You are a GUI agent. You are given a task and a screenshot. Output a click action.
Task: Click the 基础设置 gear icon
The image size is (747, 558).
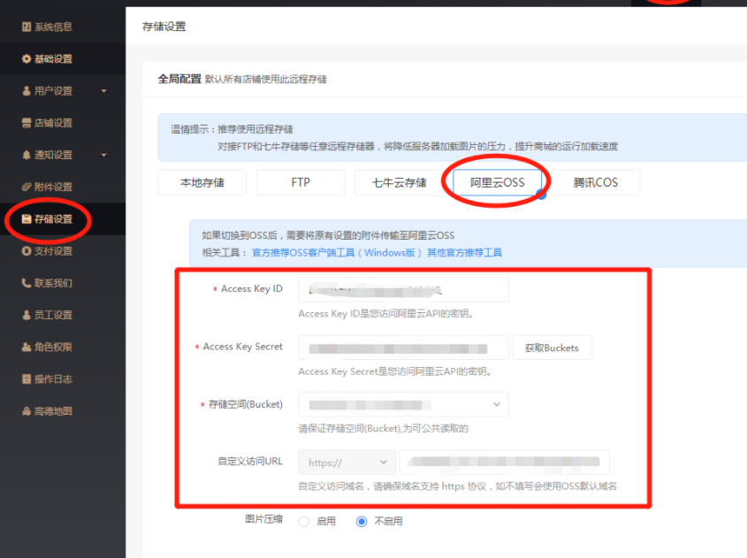[27, 59]
